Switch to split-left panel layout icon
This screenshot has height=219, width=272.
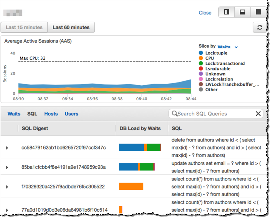(x=227, y=12)
